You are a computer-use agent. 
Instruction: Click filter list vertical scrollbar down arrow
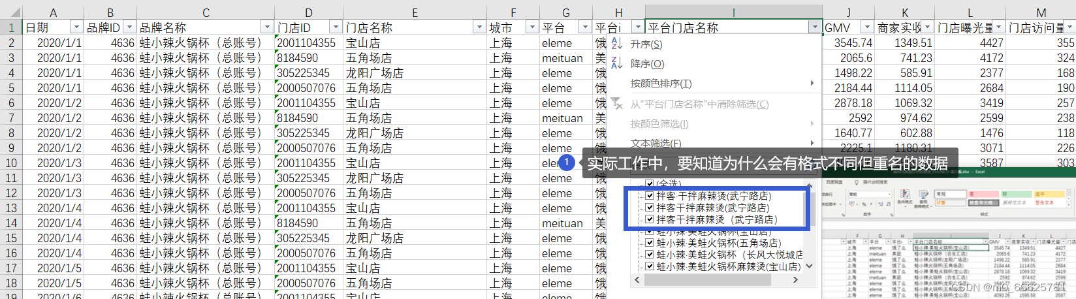click(810, 266)
